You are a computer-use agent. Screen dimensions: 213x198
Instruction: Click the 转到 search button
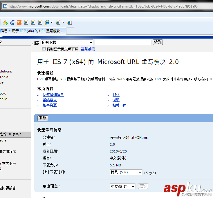coord(158,42)
